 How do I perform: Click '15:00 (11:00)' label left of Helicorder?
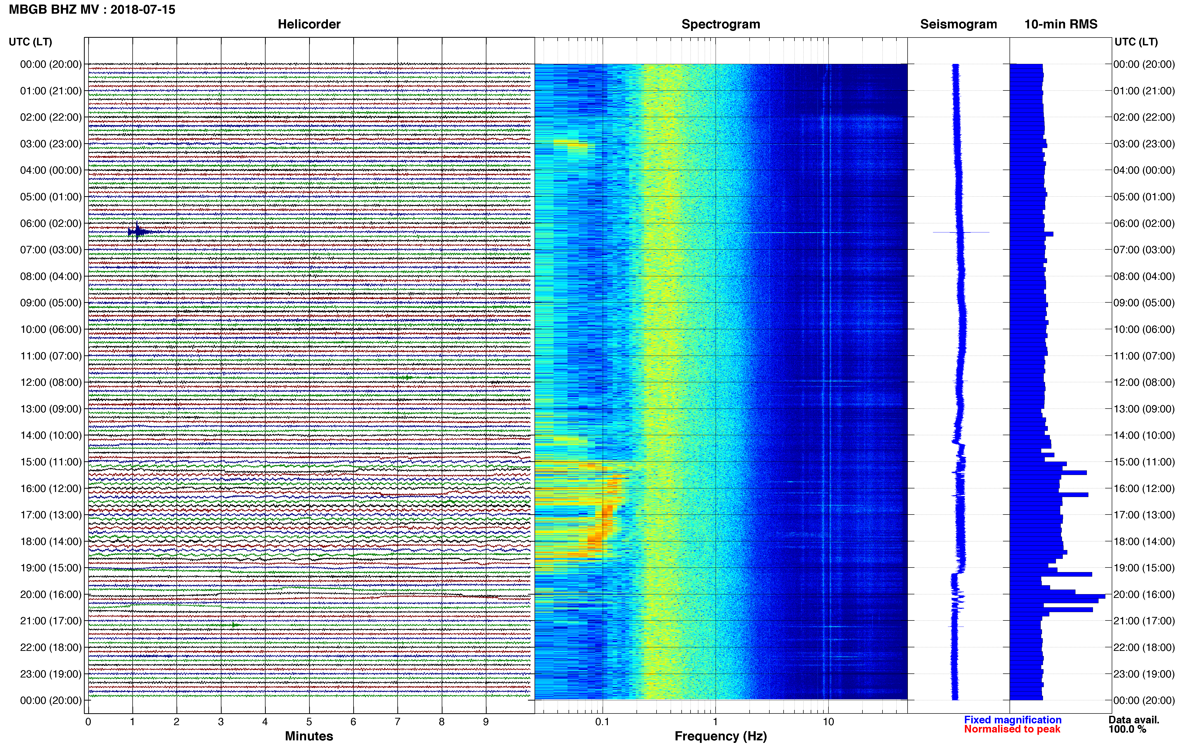[51, 462]
